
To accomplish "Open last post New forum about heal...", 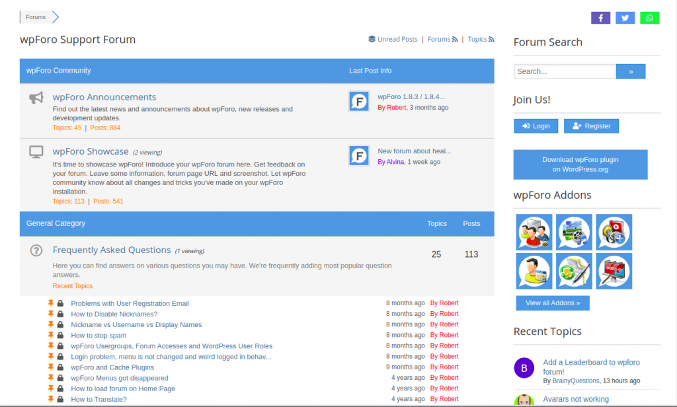I will [415, 151].
